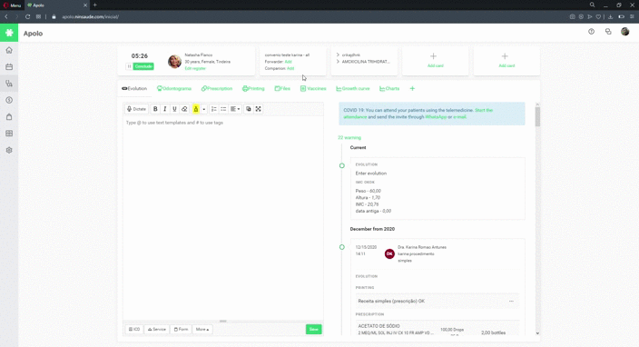
Task: Toggle underline formatting in the editor
Action: [x=174, y=109]
